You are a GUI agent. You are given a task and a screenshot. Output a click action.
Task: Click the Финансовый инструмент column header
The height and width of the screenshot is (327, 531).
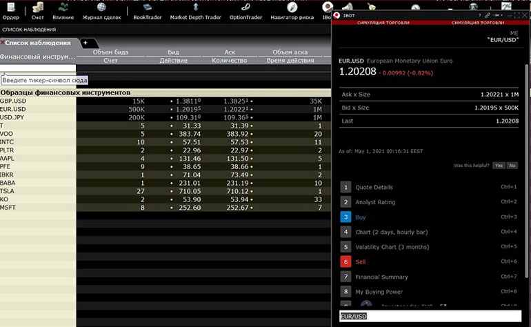(x=38, y=57)
